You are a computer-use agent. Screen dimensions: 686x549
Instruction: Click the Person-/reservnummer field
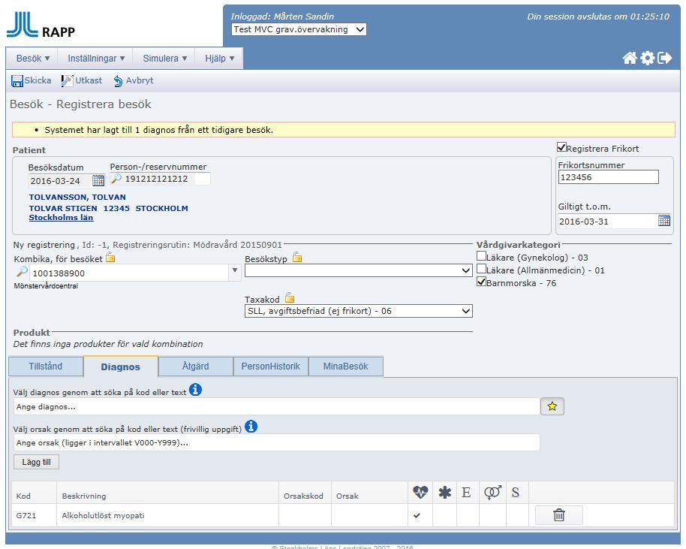point(167,179)
